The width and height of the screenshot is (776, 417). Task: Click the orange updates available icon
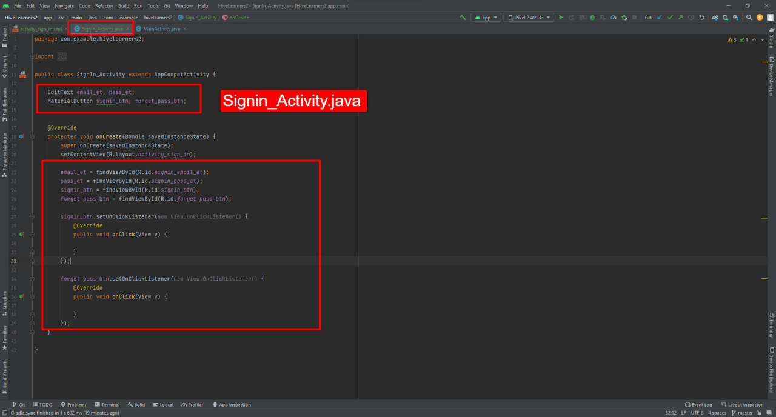pyautogui.click(x=760, y=18)
